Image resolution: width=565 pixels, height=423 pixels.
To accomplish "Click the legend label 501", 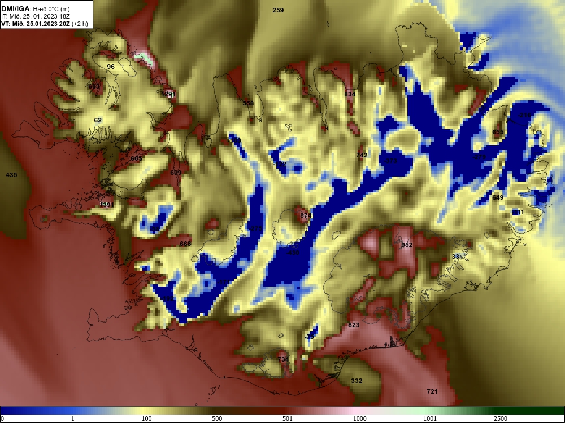I will point(288,418).
